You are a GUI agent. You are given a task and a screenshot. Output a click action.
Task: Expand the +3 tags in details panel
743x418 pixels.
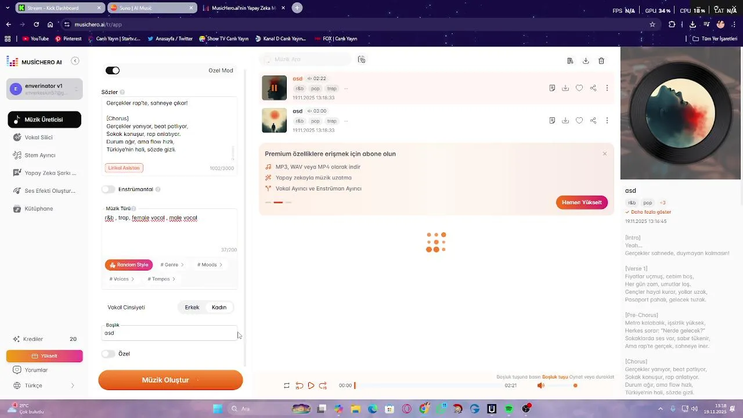coord(663,203)
